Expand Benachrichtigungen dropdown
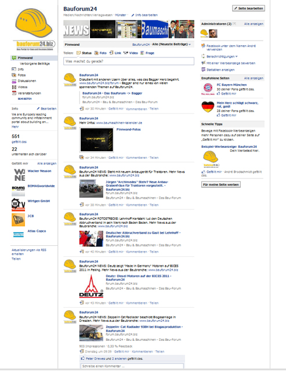The height and width of the screenshot is (371, 286). tap(222, 57)
